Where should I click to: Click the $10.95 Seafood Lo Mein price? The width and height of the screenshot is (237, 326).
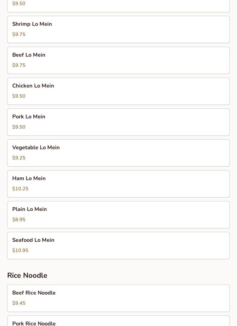(20, 250)
